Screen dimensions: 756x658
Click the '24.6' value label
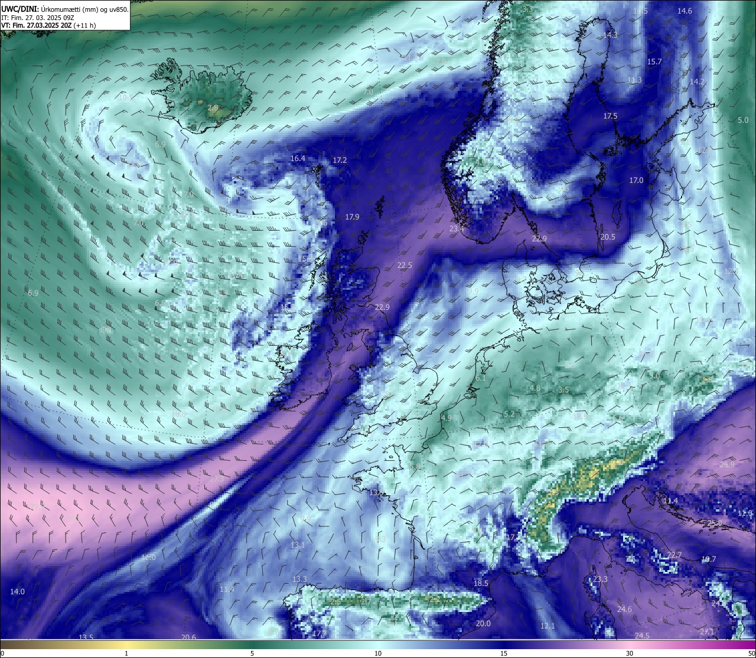click(624, 609)
